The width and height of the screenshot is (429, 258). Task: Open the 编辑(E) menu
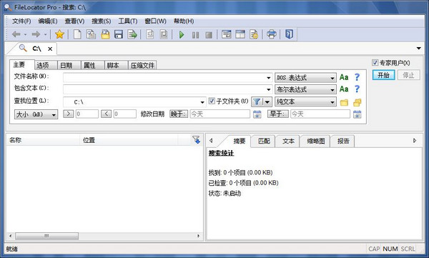pyautogui.click(x=48, y=21)
